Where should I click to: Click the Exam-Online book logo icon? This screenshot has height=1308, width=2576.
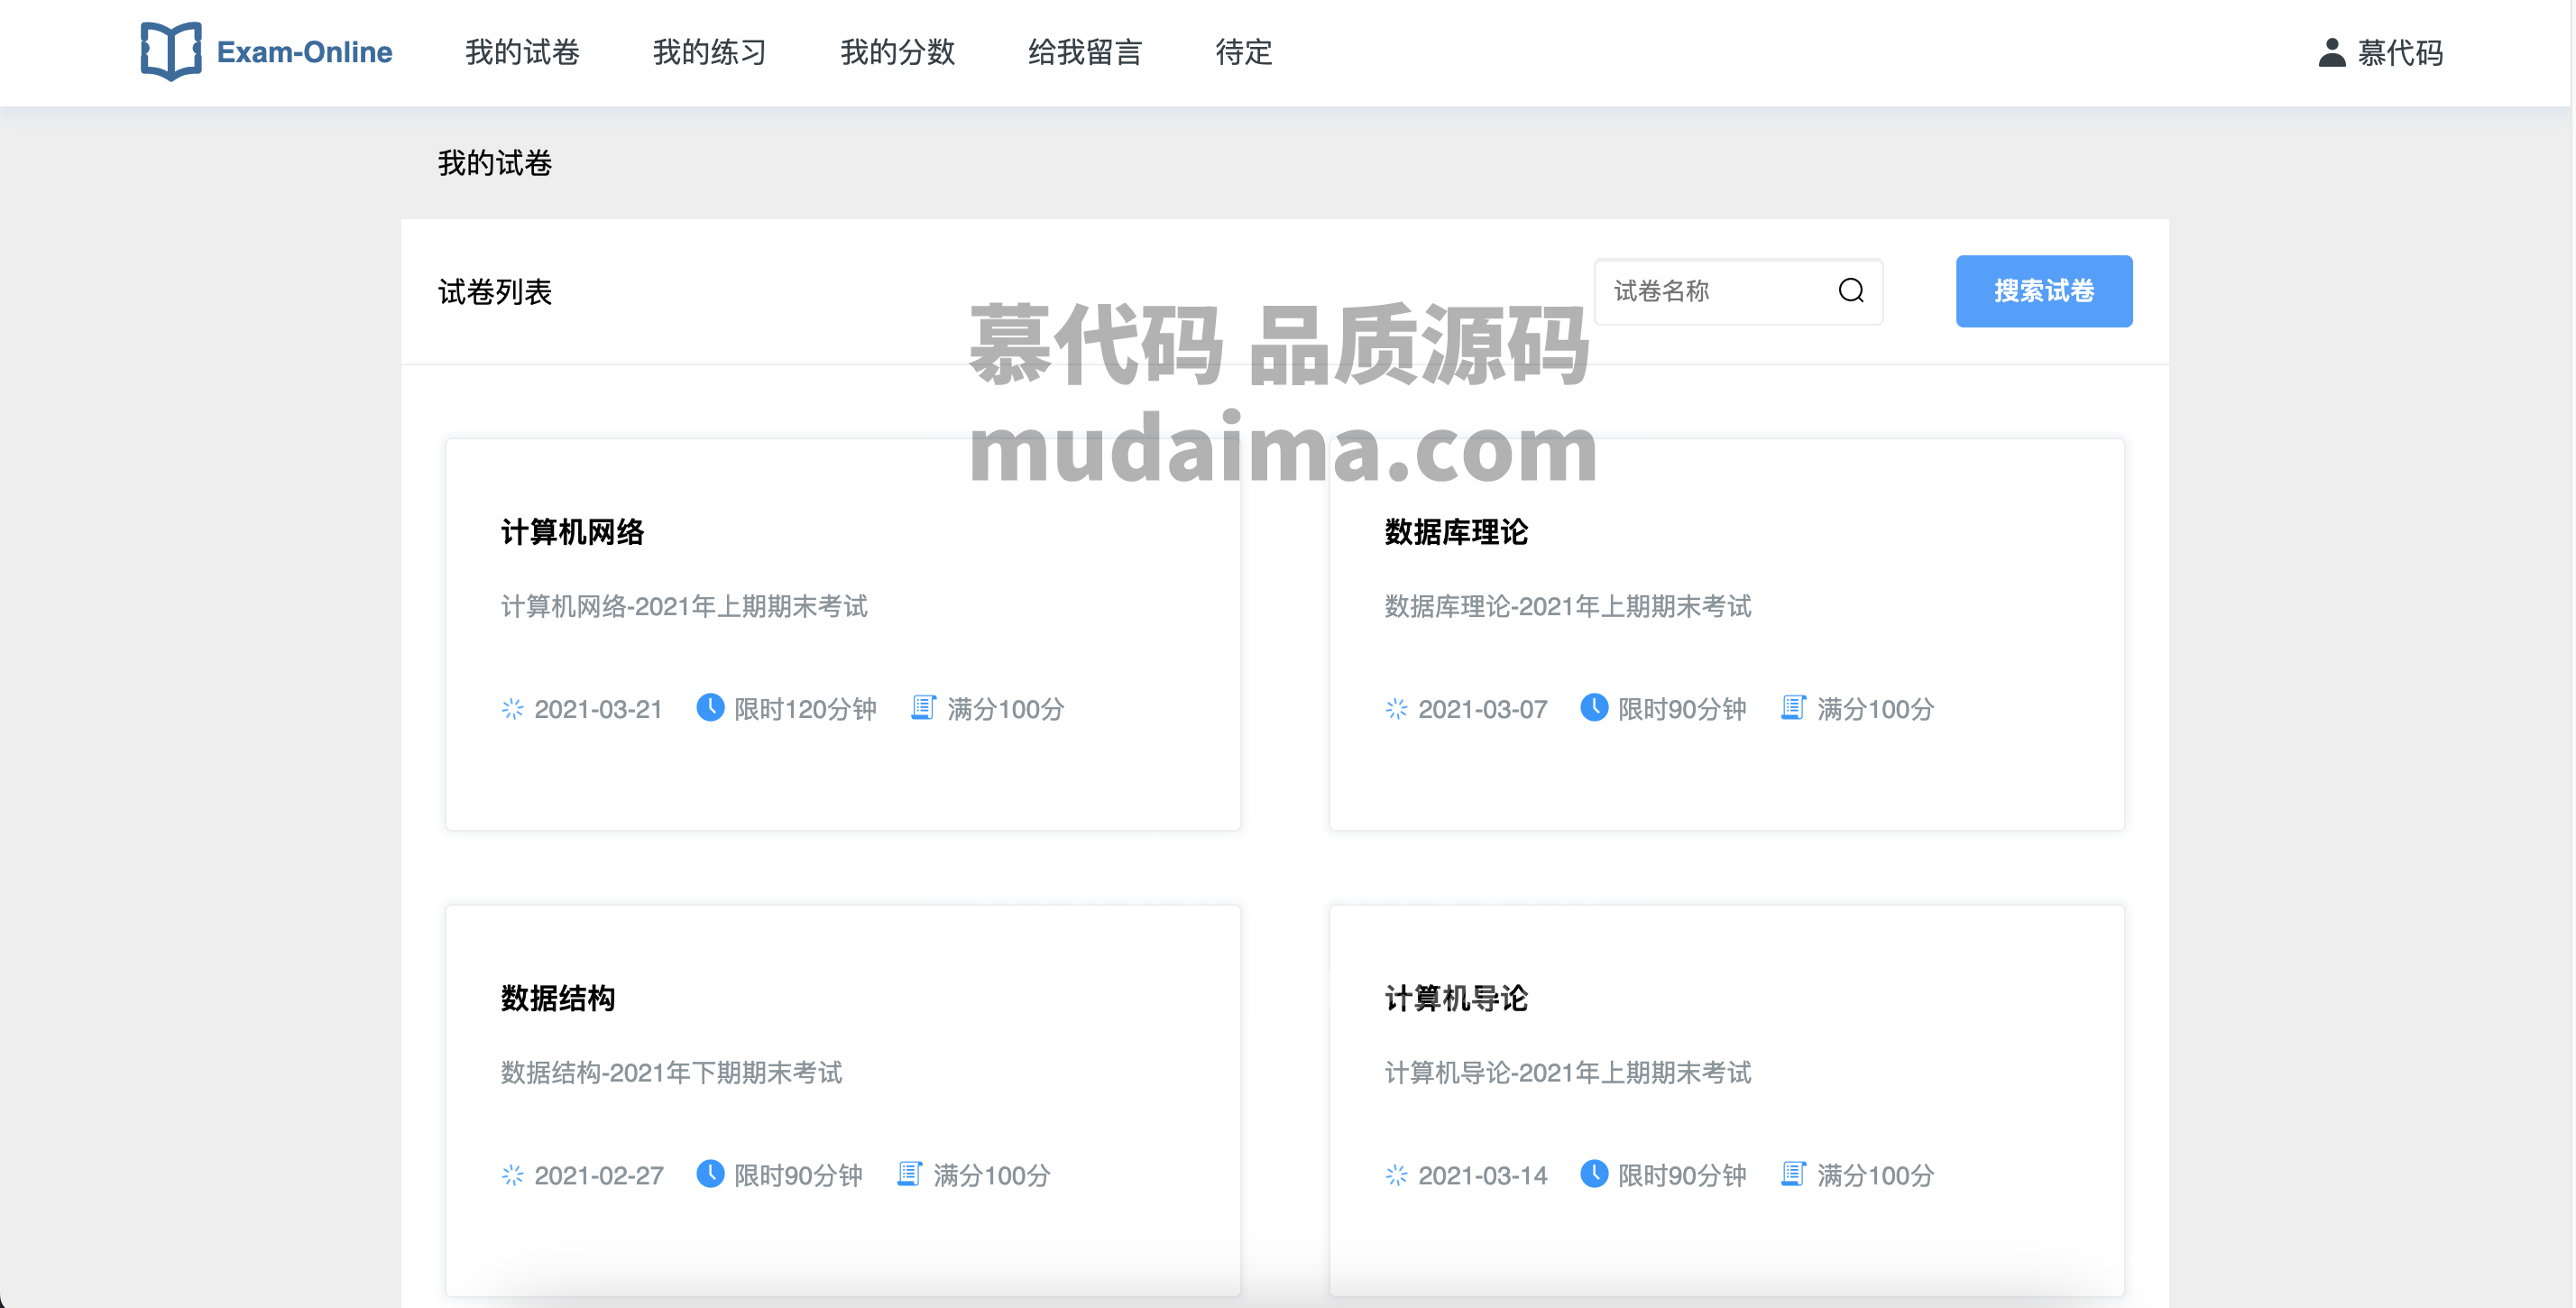(x=171, y=51)
